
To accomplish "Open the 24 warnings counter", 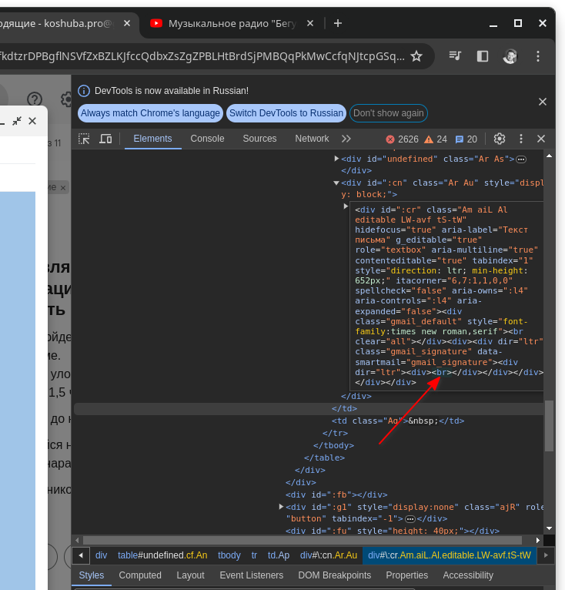I will click(x=436, y=139).
